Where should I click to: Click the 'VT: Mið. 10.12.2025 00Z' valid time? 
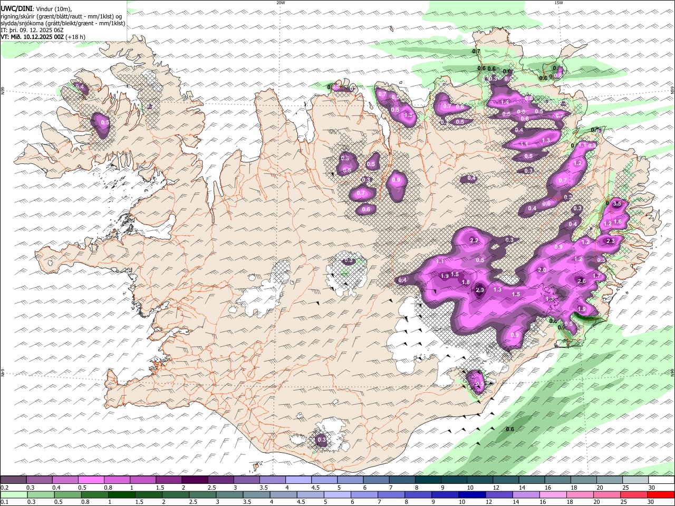pos(33,37)
